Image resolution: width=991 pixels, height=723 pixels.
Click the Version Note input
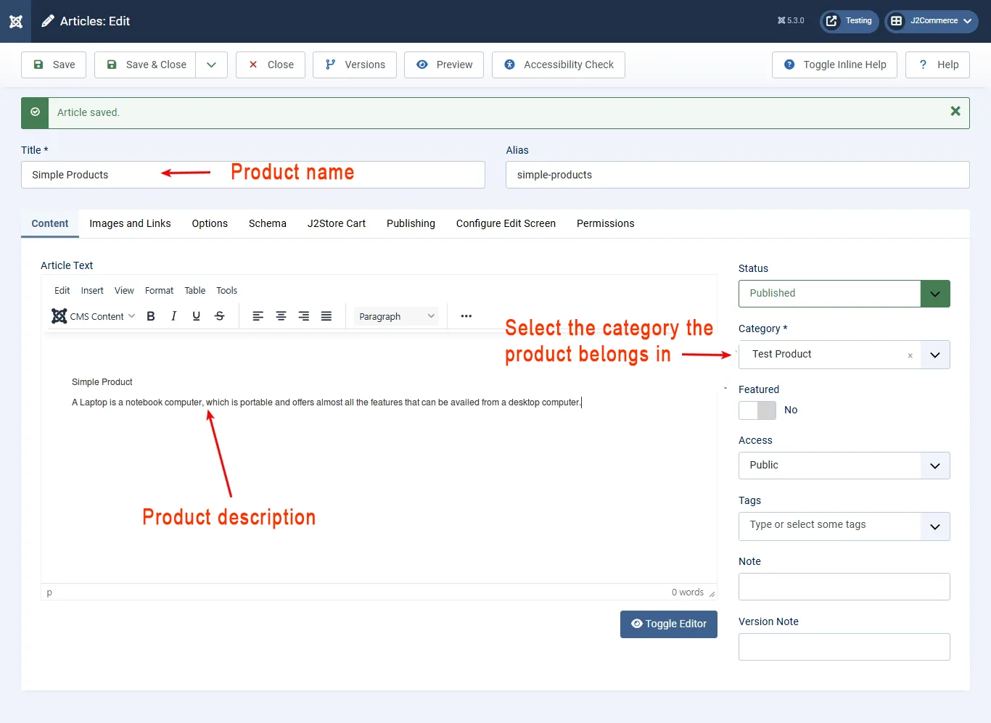coord(844,647)
